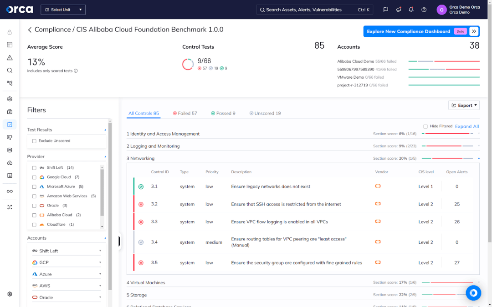Open the user avatar menu
Screen dimensions: 492x307
click(x=441, y=10)
